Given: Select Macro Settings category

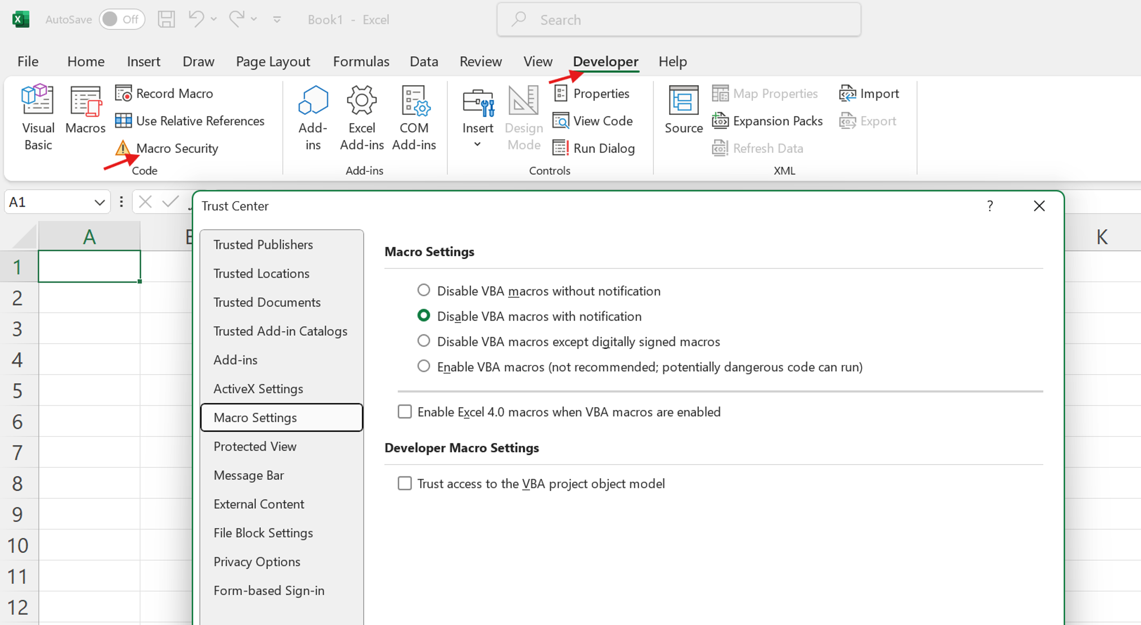Looking at the screenshot, I should 282,417.
